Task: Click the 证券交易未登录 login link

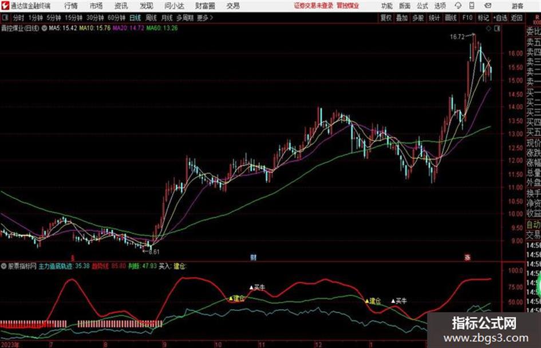Action: point(314,6)
